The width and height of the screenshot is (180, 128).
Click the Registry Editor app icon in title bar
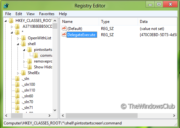pos(6,5)
